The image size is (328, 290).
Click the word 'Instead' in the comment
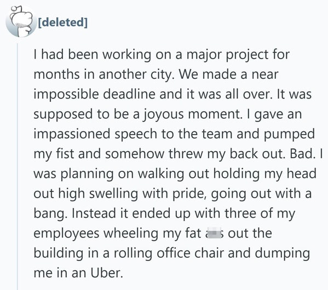pyautogui.click(x=94, y=213)
